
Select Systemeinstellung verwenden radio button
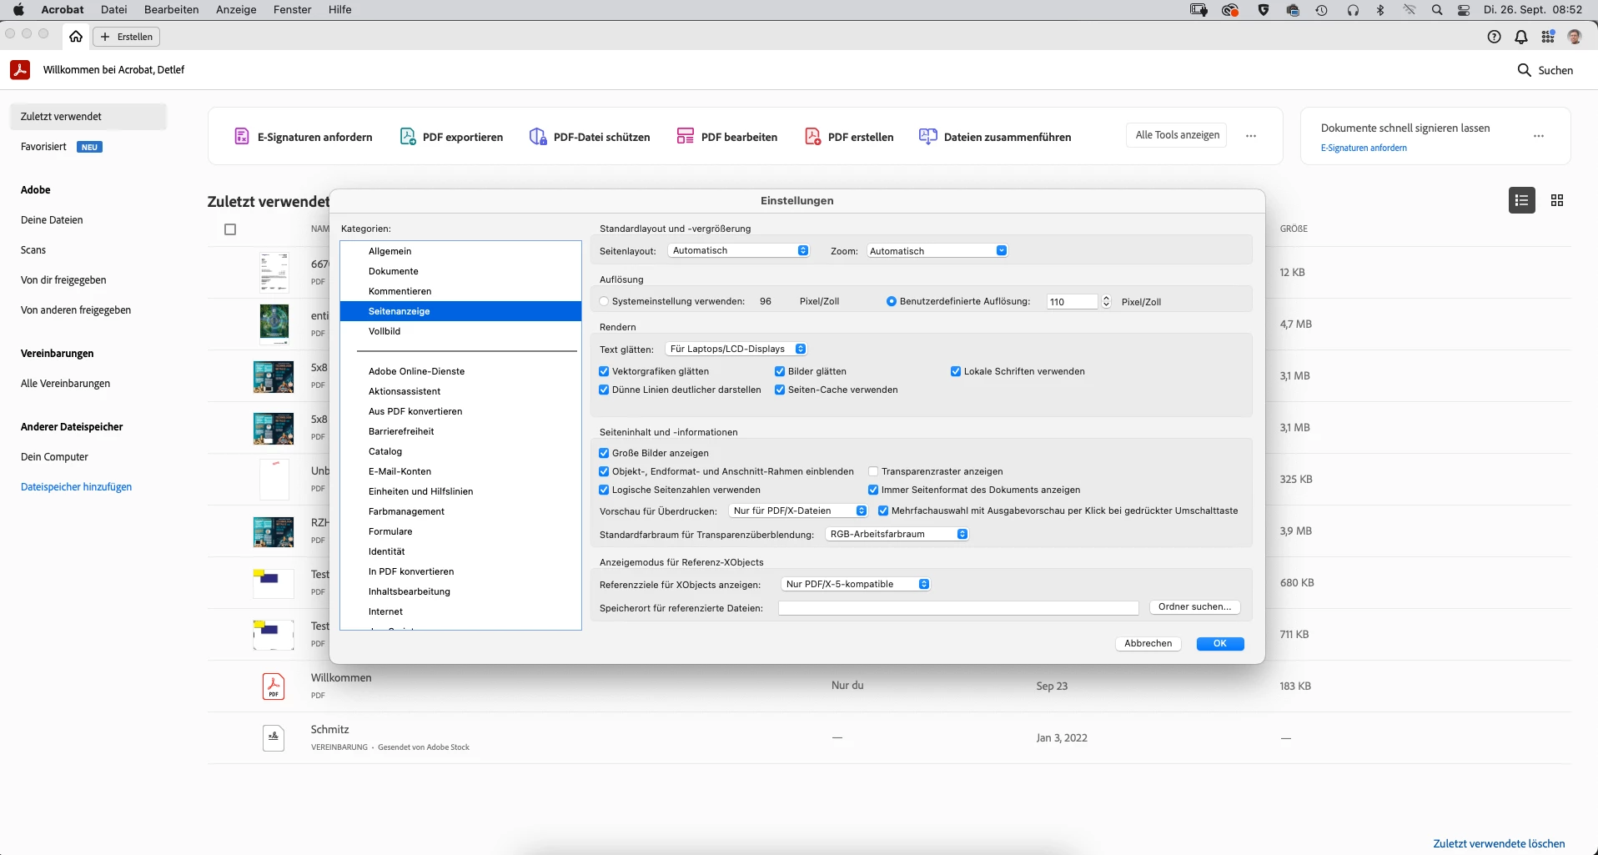point(604,302)
